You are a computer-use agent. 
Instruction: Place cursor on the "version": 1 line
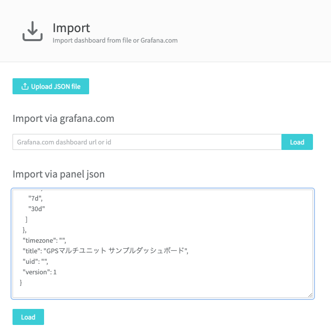click(40, 272)
